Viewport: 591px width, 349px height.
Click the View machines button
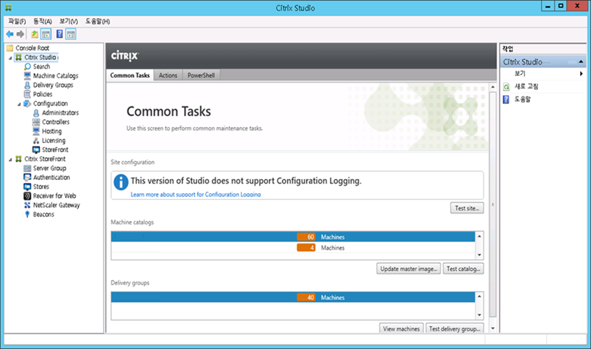click(x=401, y=329)
